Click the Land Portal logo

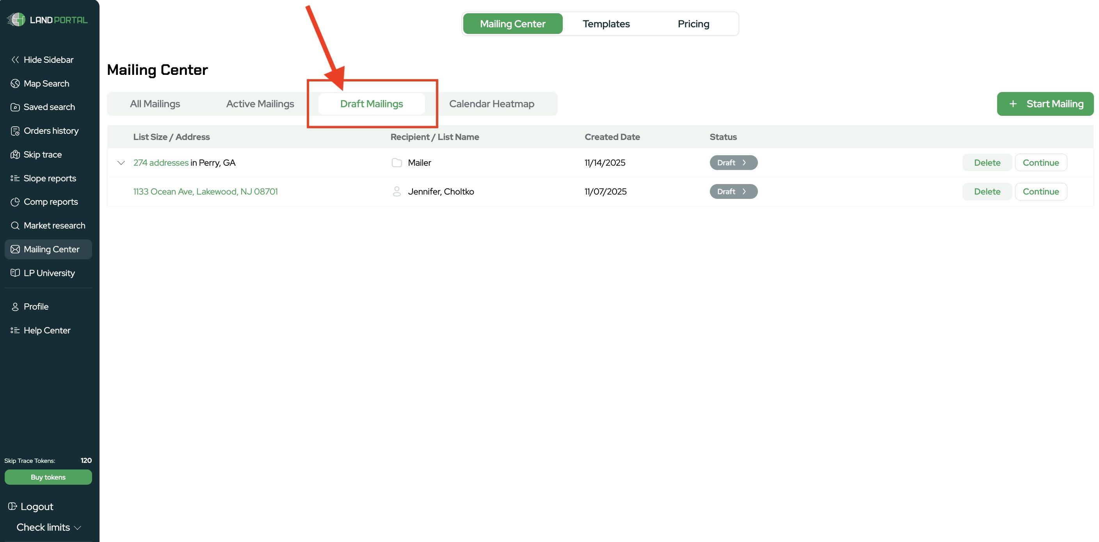[47, 19]
